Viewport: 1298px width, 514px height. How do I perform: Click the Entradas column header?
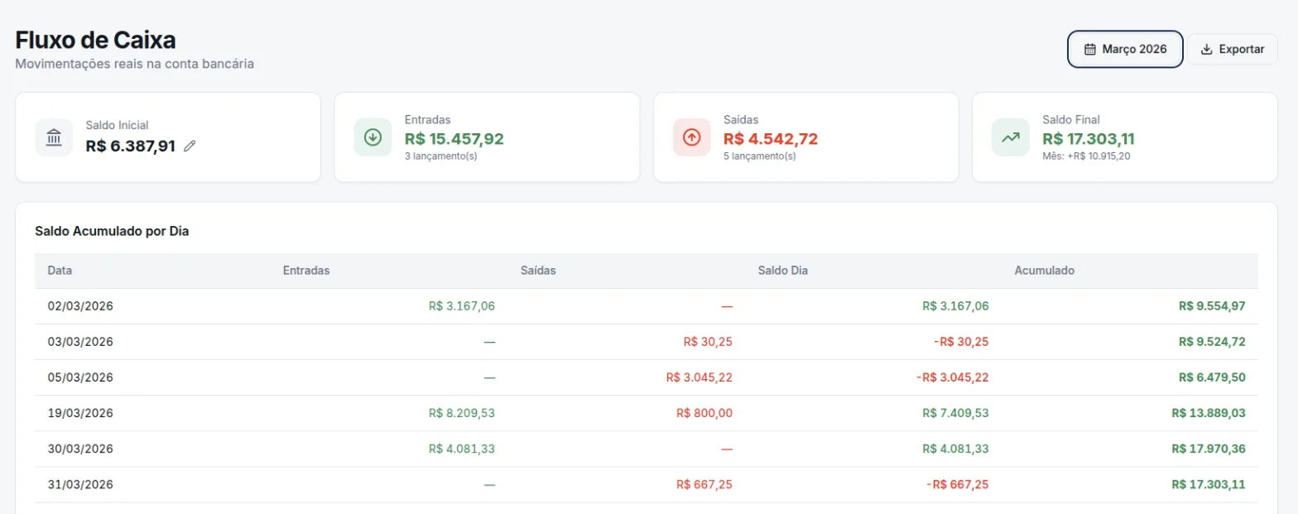click(306, 271)
